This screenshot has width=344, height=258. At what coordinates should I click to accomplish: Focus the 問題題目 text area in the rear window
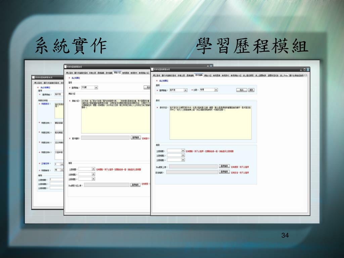click(x=59, y=111)
